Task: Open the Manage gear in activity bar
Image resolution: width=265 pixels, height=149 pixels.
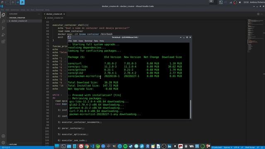Action: pyautogui.click(x=3, y=142)
